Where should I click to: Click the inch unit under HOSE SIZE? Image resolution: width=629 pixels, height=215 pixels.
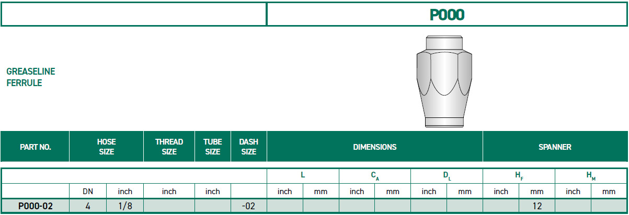125,192
